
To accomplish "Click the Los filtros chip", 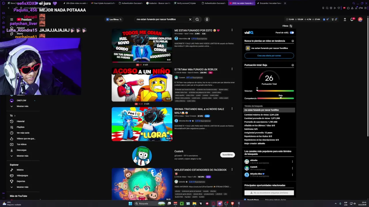I will pyautogui.click(x=114, y=19).
